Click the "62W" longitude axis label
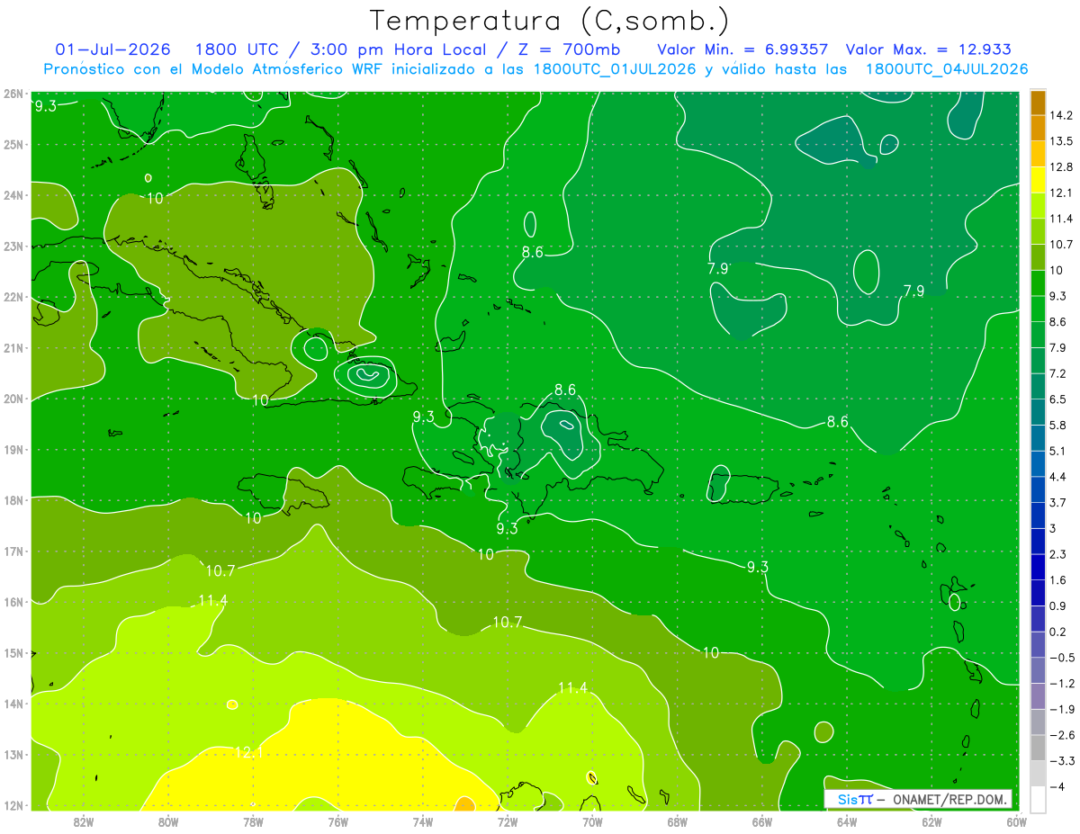Screen dimensions: 1080x834 click(x=931, y=821)
